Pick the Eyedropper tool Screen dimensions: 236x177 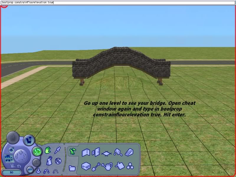(x=58, y=150)
